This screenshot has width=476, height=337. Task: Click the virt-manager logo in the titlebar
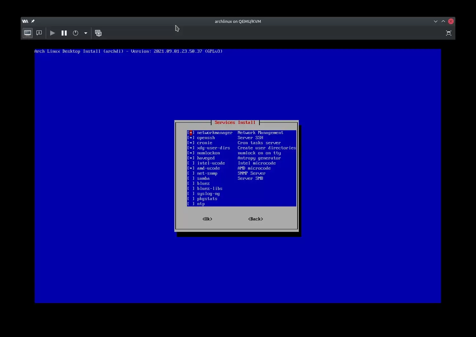point(25,21)
